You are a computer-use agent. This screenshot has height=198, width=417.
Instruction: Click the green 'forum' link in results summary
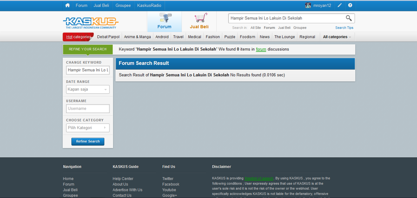261,49
